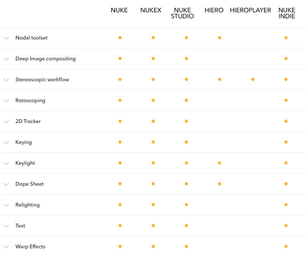The height and width of the screenshot is (256, 307).
Task: Click the Text feature label
Action: click(x=20, y=226)
